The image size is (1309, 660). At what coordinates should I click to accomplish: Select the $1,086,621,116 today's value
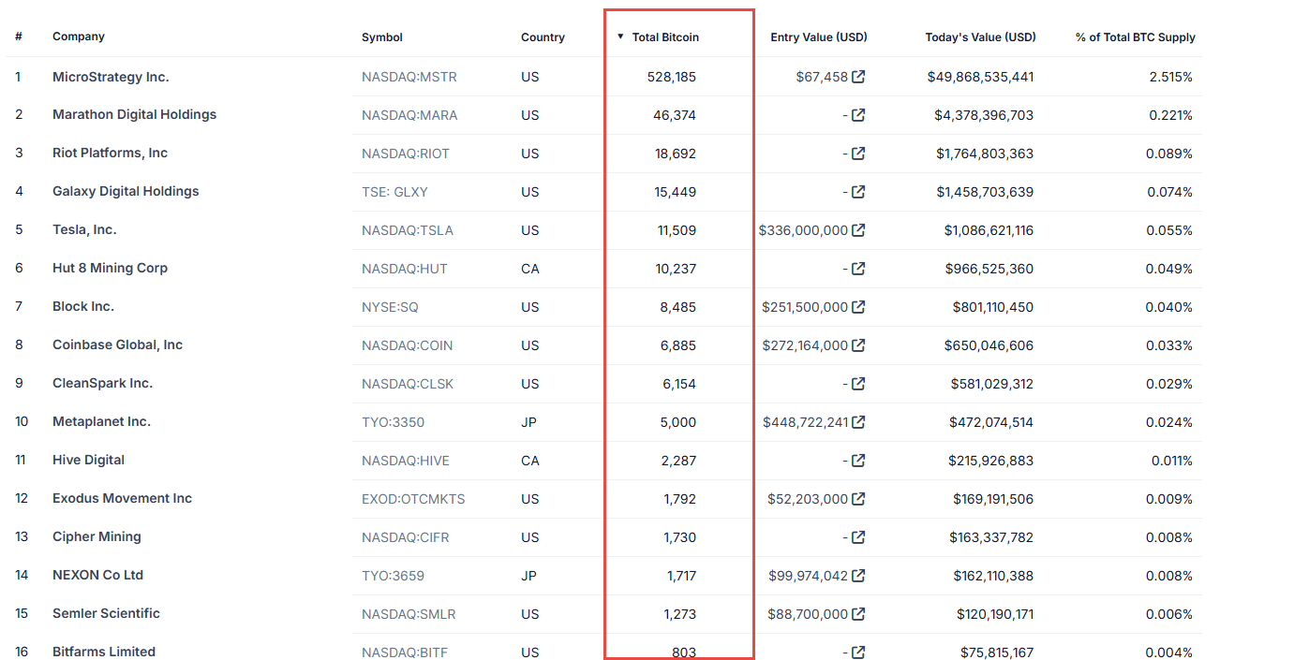tap(989, 230)
